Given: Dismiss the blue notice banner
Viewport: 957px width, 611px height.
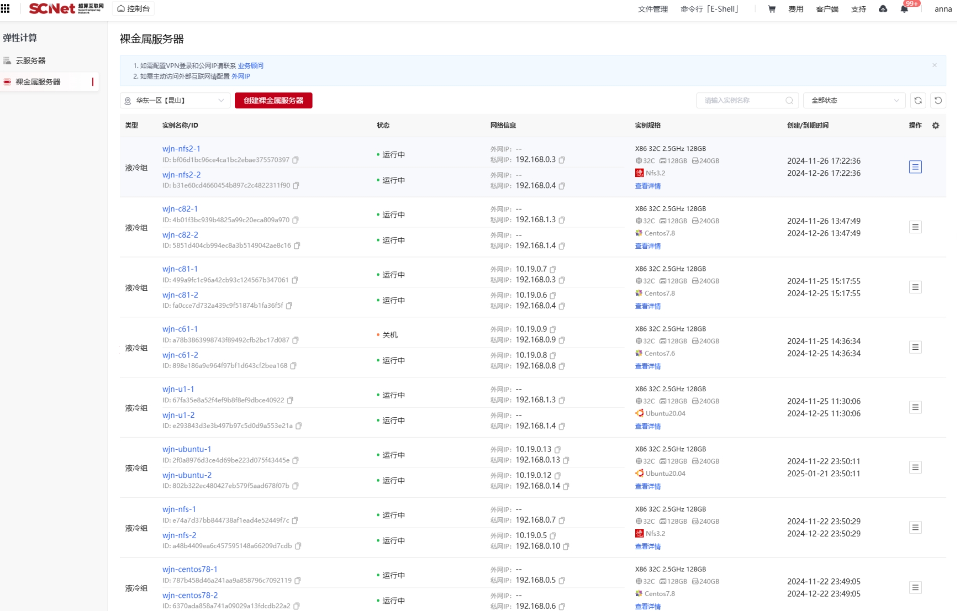Looking at the screenshot, I should 934,65.
